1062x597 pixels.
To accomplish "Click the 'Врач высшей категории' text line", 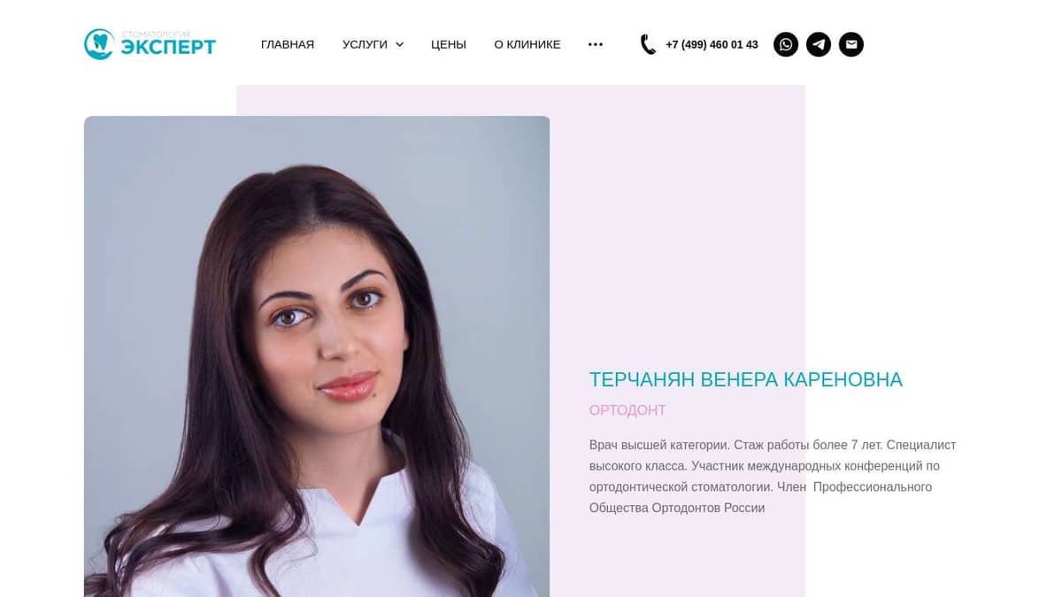I will tap(773, 445).
